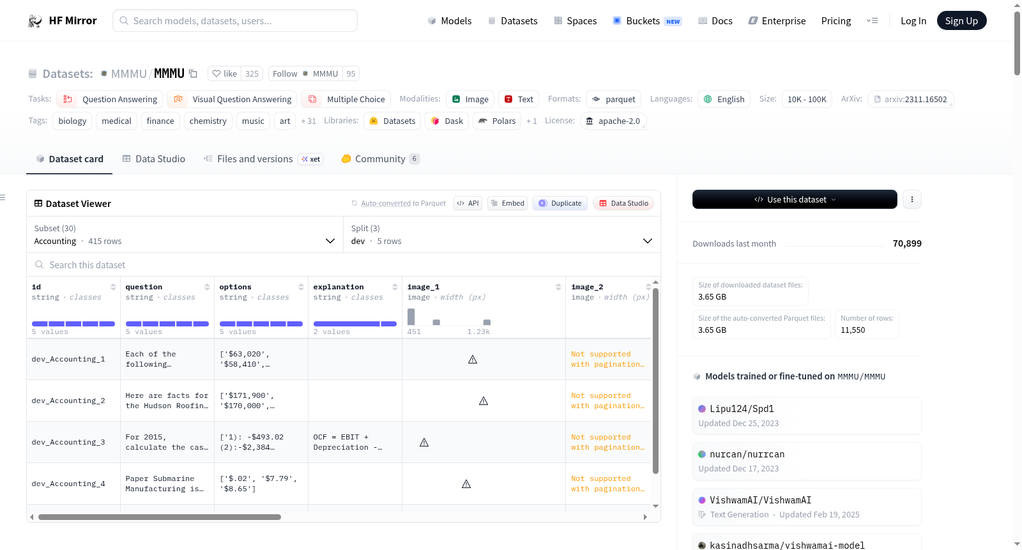Click the warning icon in dev_Accounting_3 row

click(424, 443)
